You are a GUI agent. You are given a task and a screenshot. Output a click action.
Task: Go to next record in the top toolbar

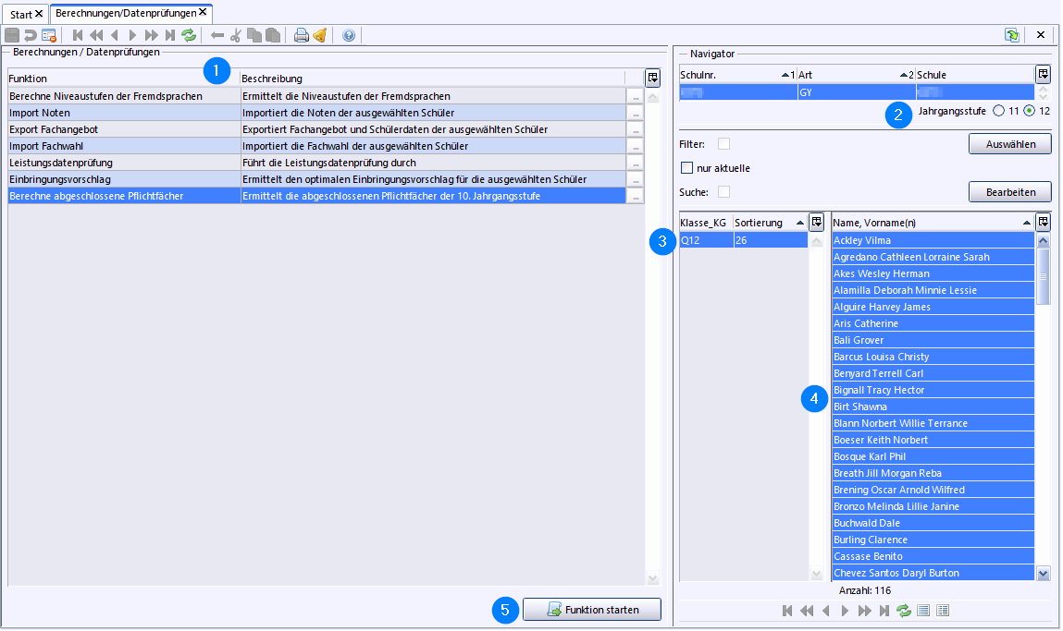click(x=133, y=35)
